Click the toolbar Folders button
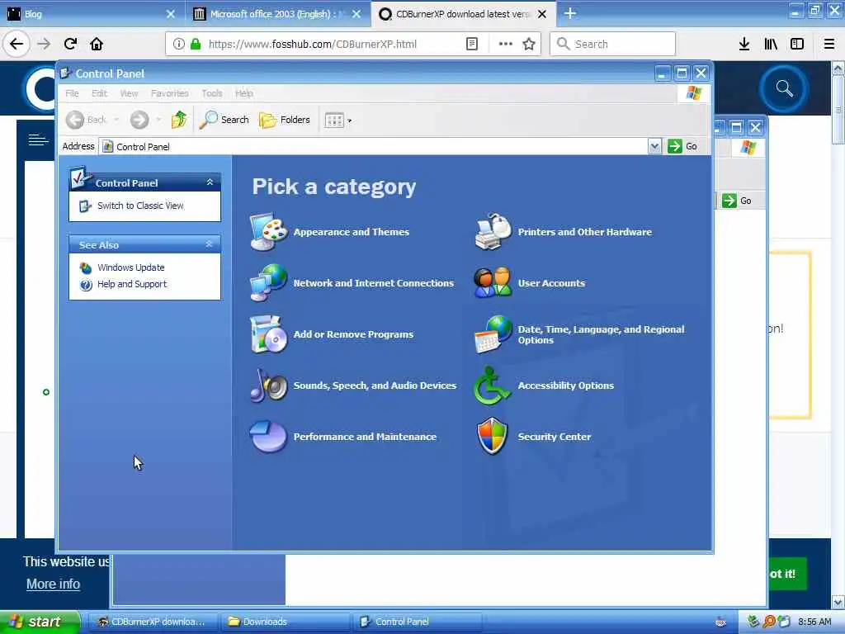The image size is (845, 634). (285, 120)
